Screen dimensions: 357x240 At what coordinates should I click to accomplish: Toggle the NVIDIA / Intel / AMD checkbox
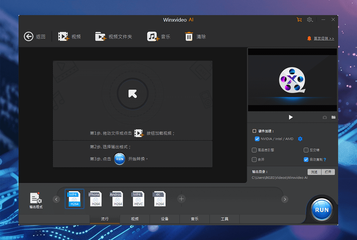coord(257,139)
